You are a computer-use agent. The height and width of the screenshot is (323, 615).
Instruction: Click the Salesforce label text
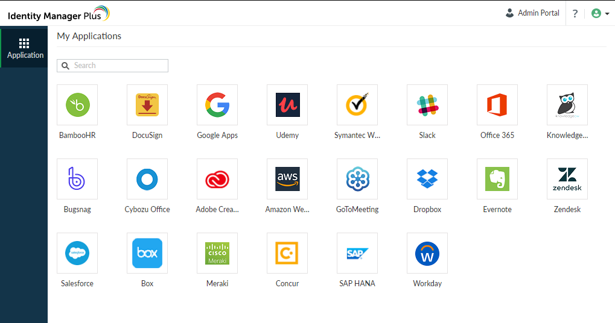(77, 283)
